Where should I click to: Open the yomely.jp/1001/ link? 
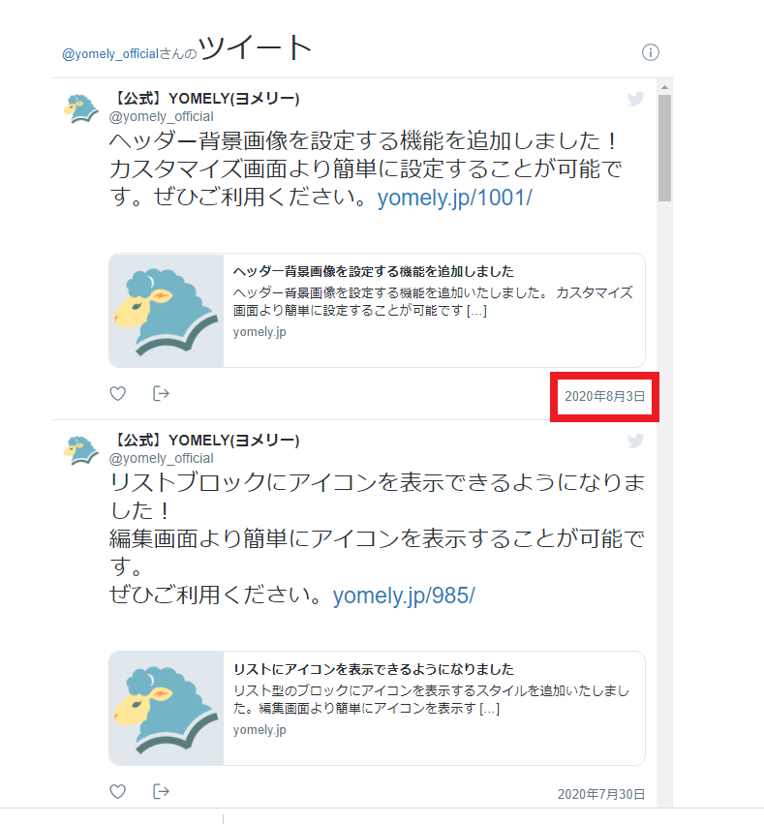[454, 198]
